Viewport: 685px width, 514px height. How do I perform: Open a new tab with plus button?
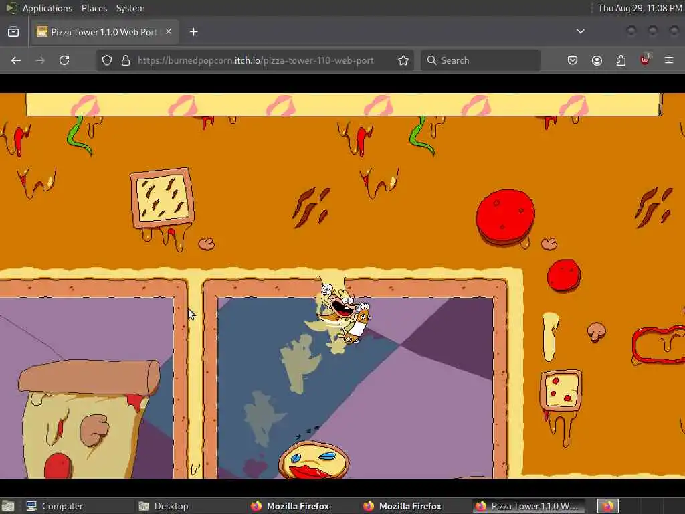coord(194,32)
